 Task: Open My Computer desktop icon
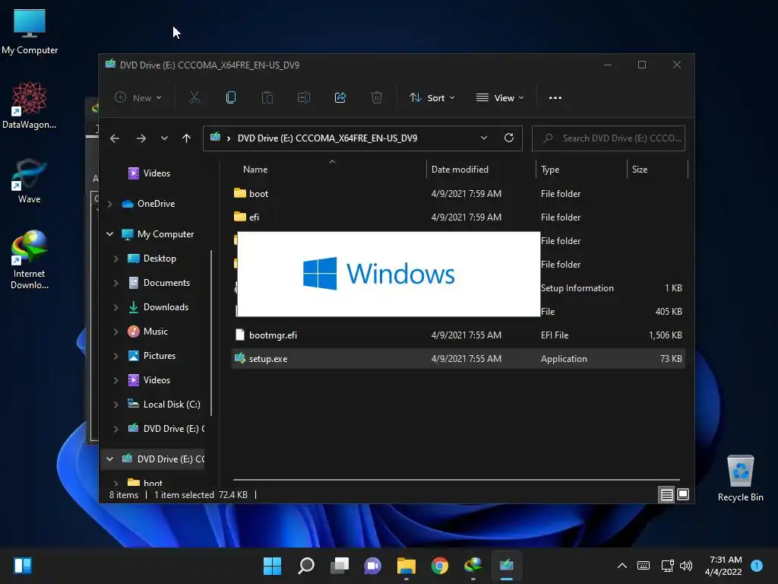pyautogui.click(x=30, y=31)
